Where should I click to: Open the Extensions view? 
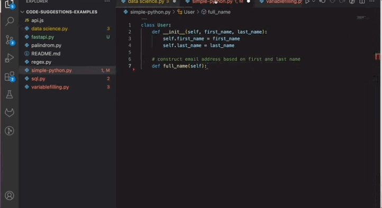pyautogui.click(x=10, y=77)
